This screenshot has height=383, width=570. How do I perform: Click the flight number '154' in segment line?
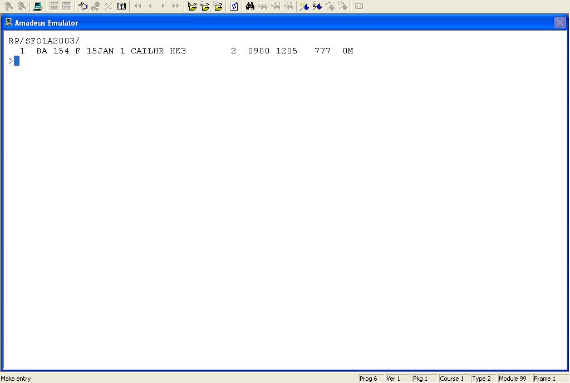pos(61,51)
